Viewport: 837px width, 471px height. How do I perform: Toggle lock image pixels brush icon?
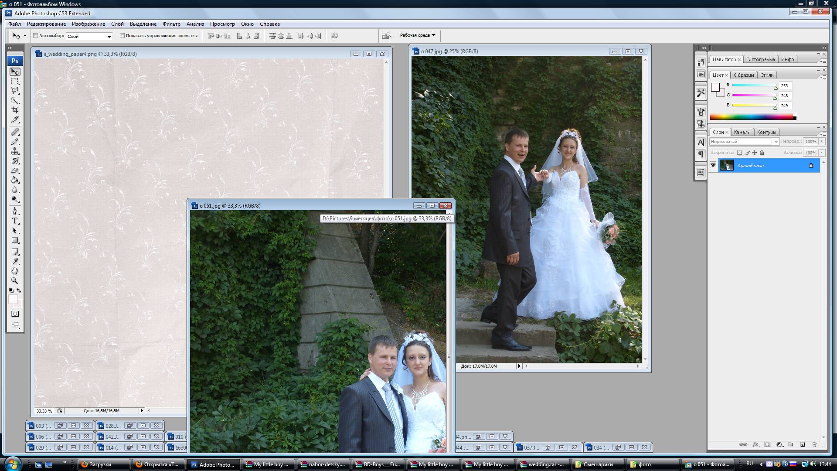pos(747,153)
